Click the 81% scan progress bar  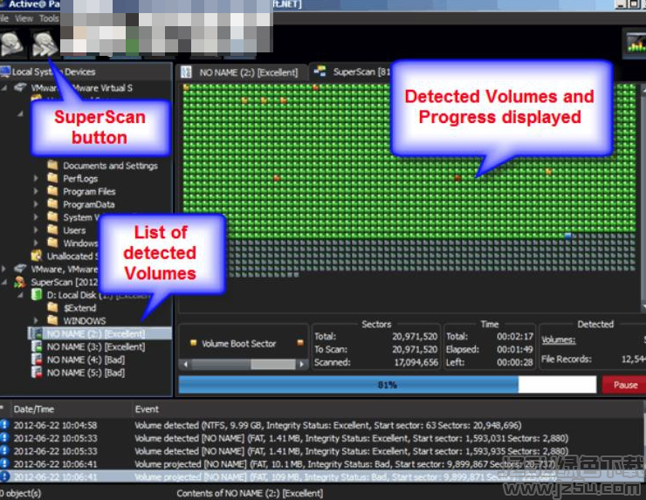pyautogui.click(x=388, y=385)
